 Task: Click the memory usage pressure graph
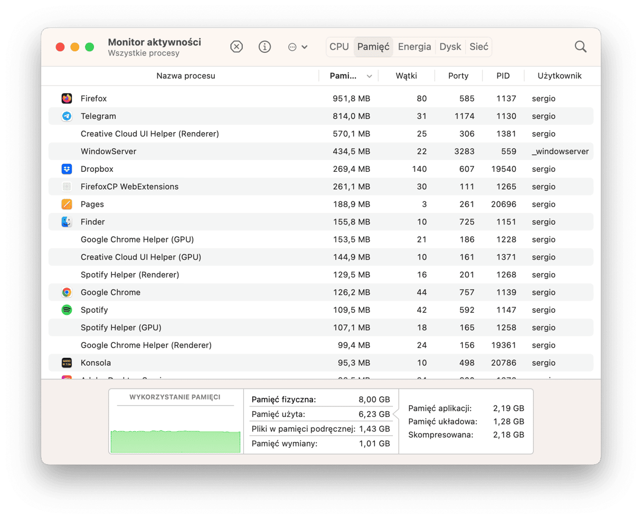pyautogui.click(x=175, y=441)
